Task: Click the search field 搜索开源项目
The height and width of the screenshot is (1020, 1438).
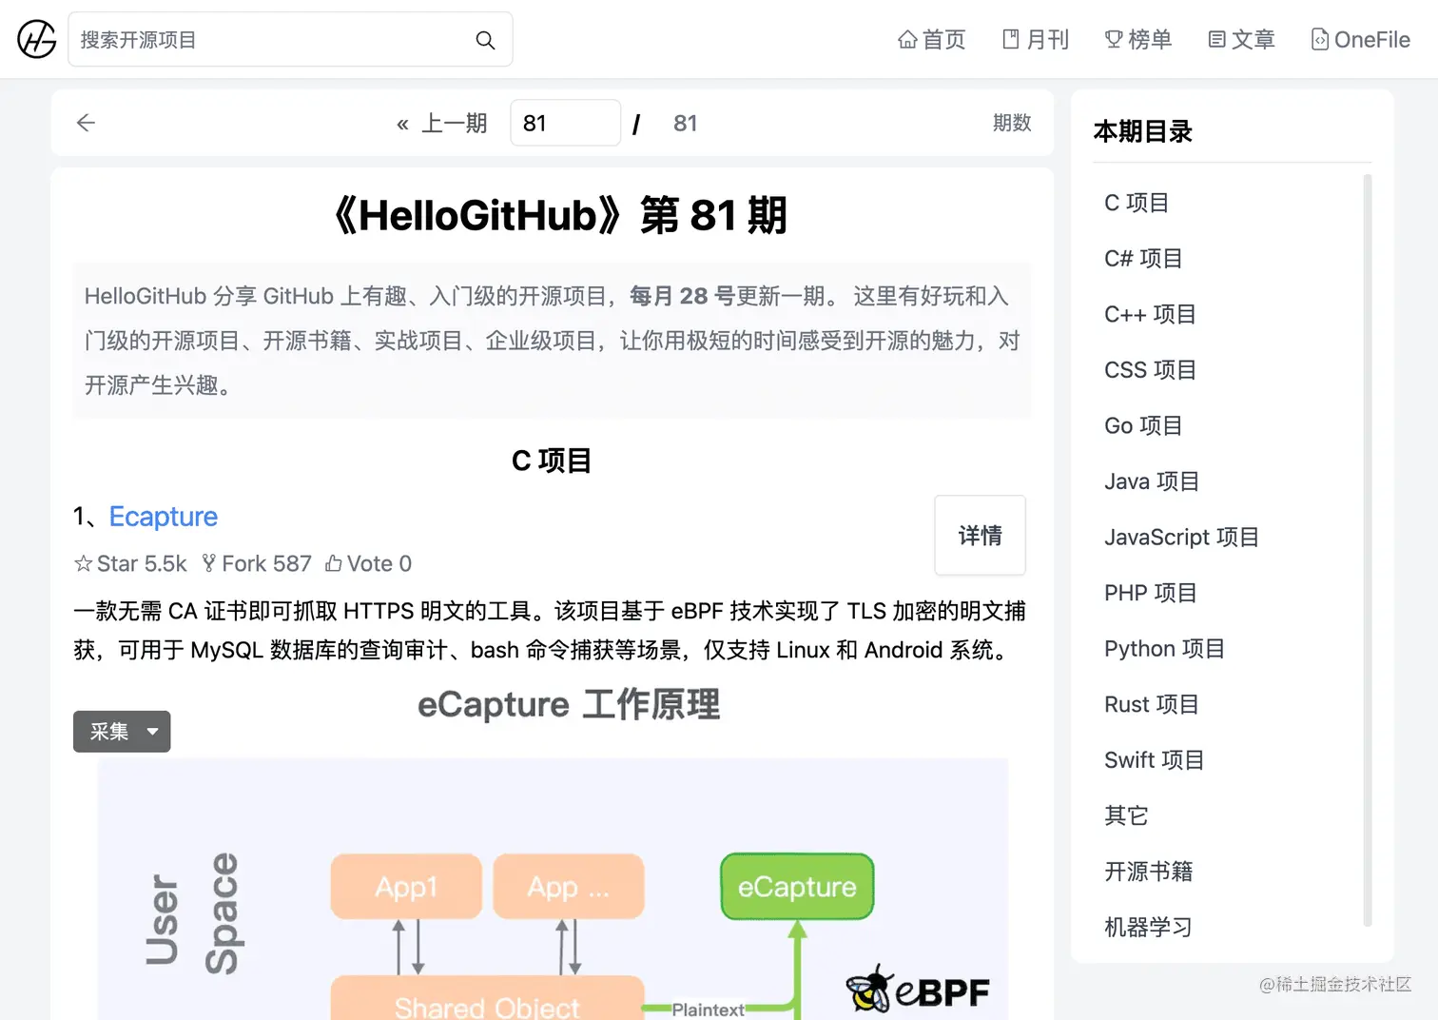Action: pos(290,39)
